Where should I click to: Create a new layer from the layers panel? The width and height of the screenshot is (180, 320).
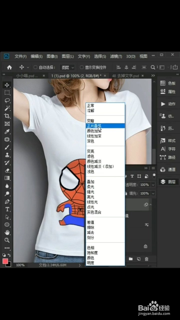pos(139,259)
